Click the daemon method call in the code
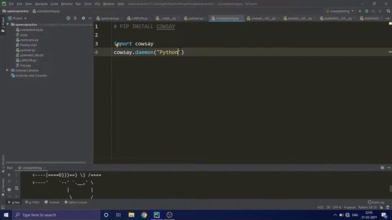This screenshot has width=392, height=220. pos(145,52)
